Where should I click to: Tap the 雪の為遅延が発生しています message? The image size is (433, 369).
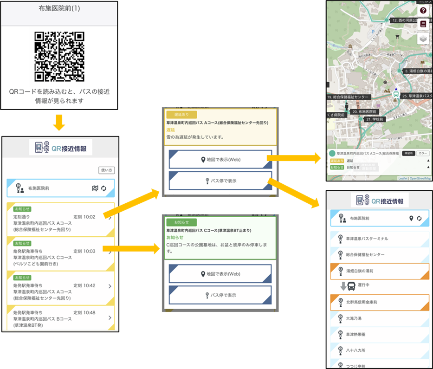pyautogui.click(x=194, y=137)
